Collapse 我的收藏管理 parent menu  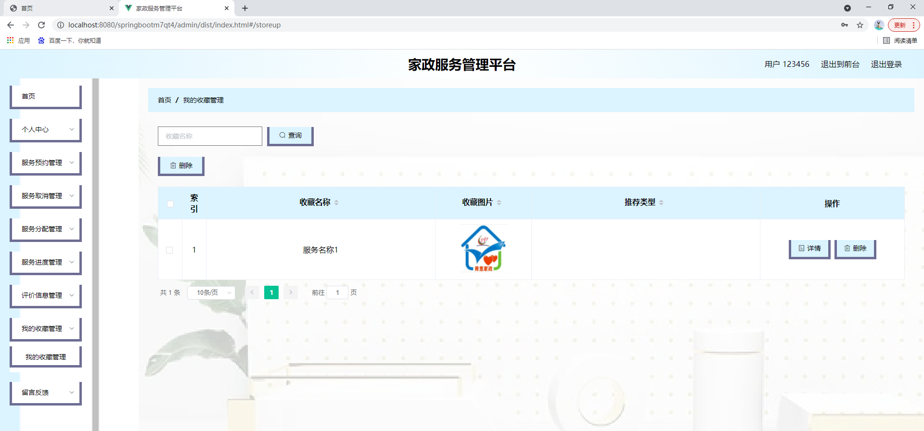point(46,329)
